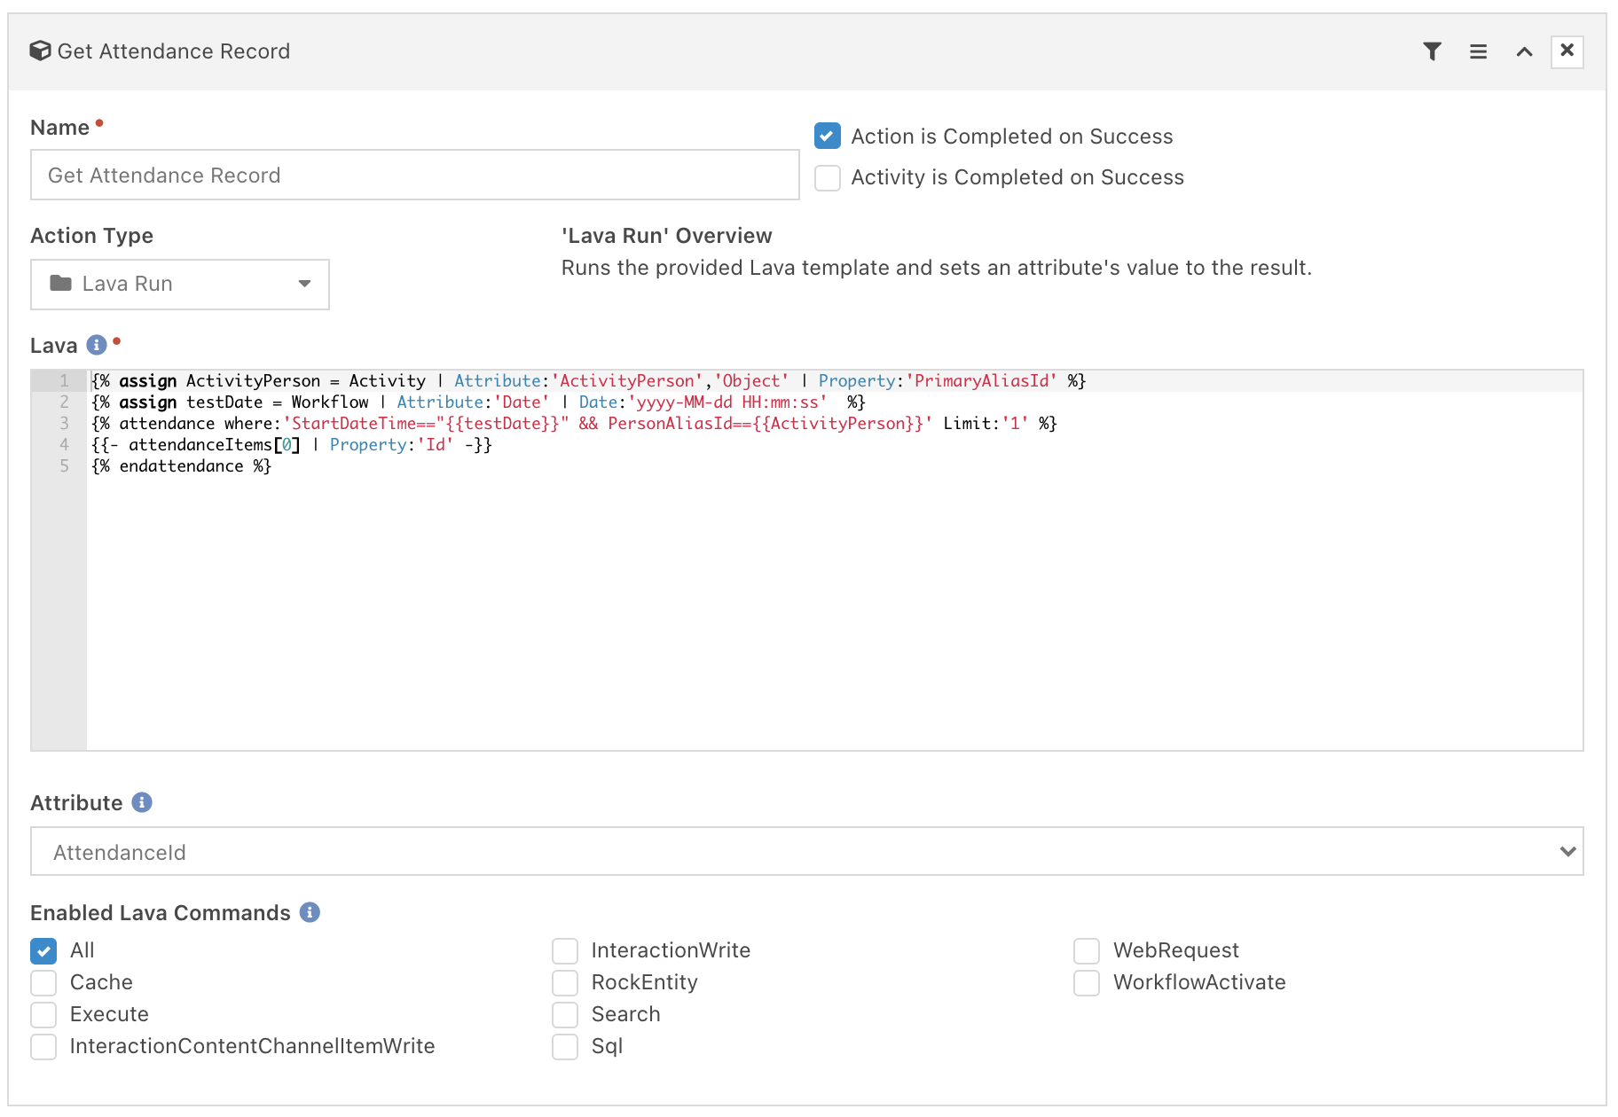This screenshot has width=1618, height=1117.
Task: Enable the Sql lava command
Action: [565, 1046]
